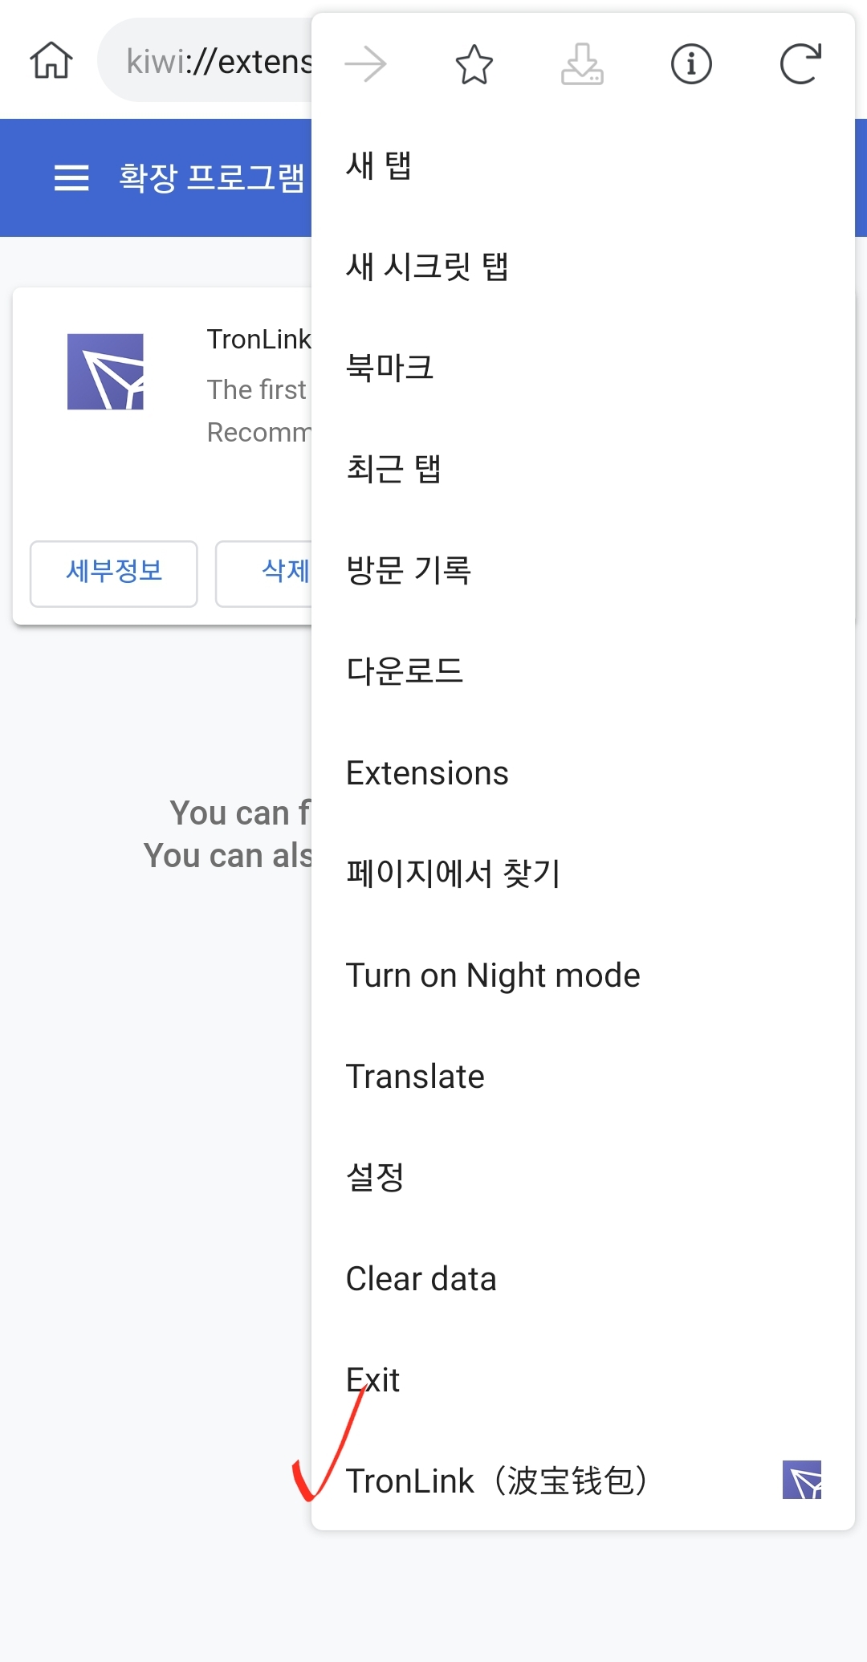867x1662 pixels.
Task: Open settings (설정)
Action: (x=375, y=1178)
